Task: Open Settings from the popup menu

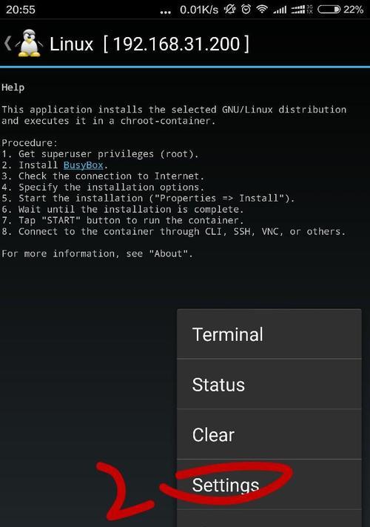Action: pyautogui.click(x=269, y=484)
